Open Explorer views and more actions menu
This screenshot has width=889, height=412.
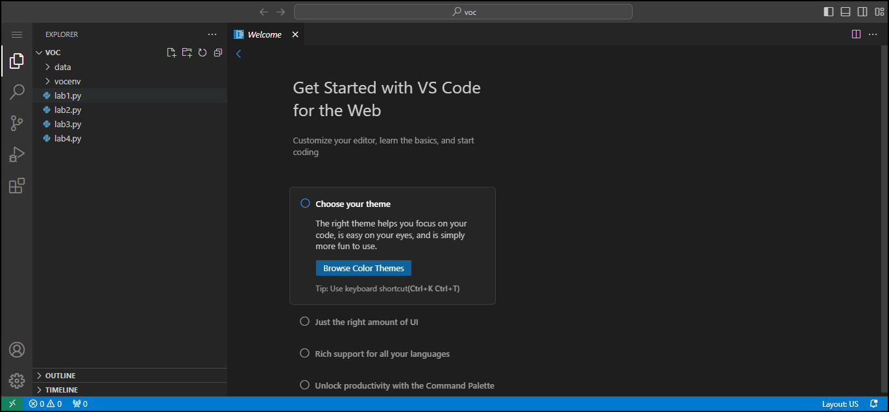212,34
